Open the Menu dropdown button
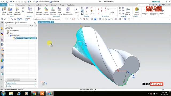The image size is (171, 96). click(x=5, y=19)
